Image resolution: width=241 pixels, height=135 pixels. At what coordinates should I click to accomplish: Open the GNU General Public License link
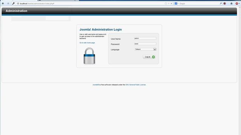136,85
